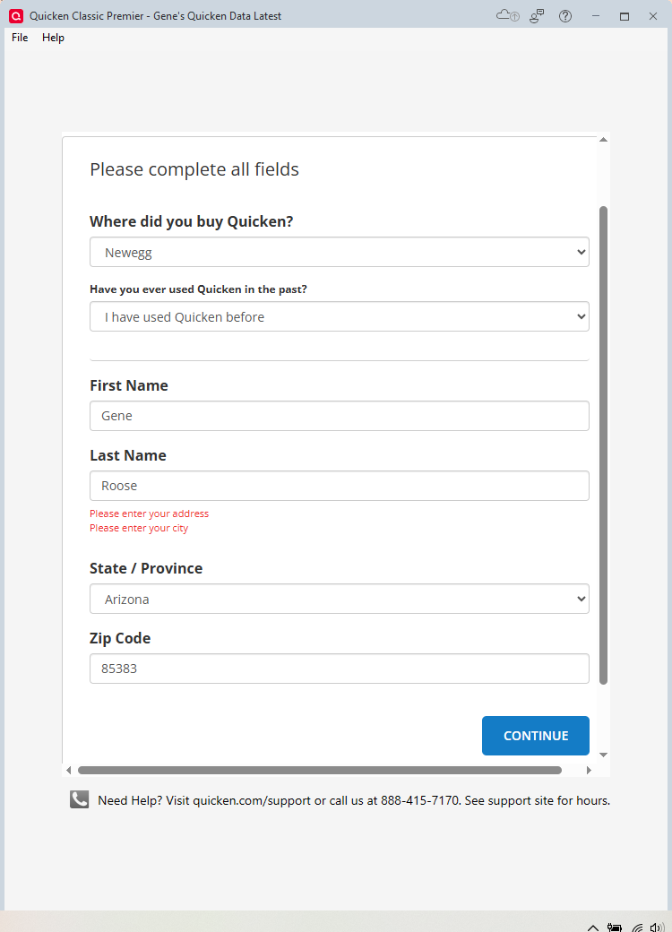Open the Help menu

[53, 38]
